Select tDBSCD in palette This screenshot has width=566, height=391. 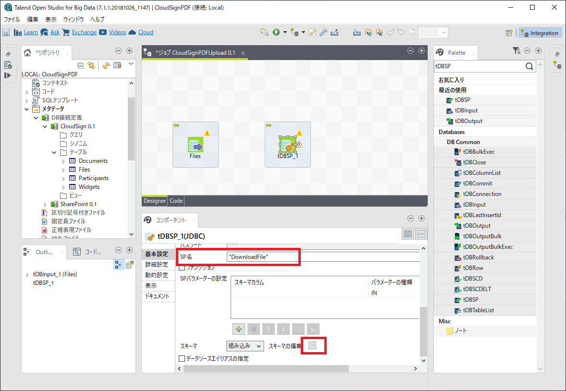pyautogui.click(x=472, y=278)
